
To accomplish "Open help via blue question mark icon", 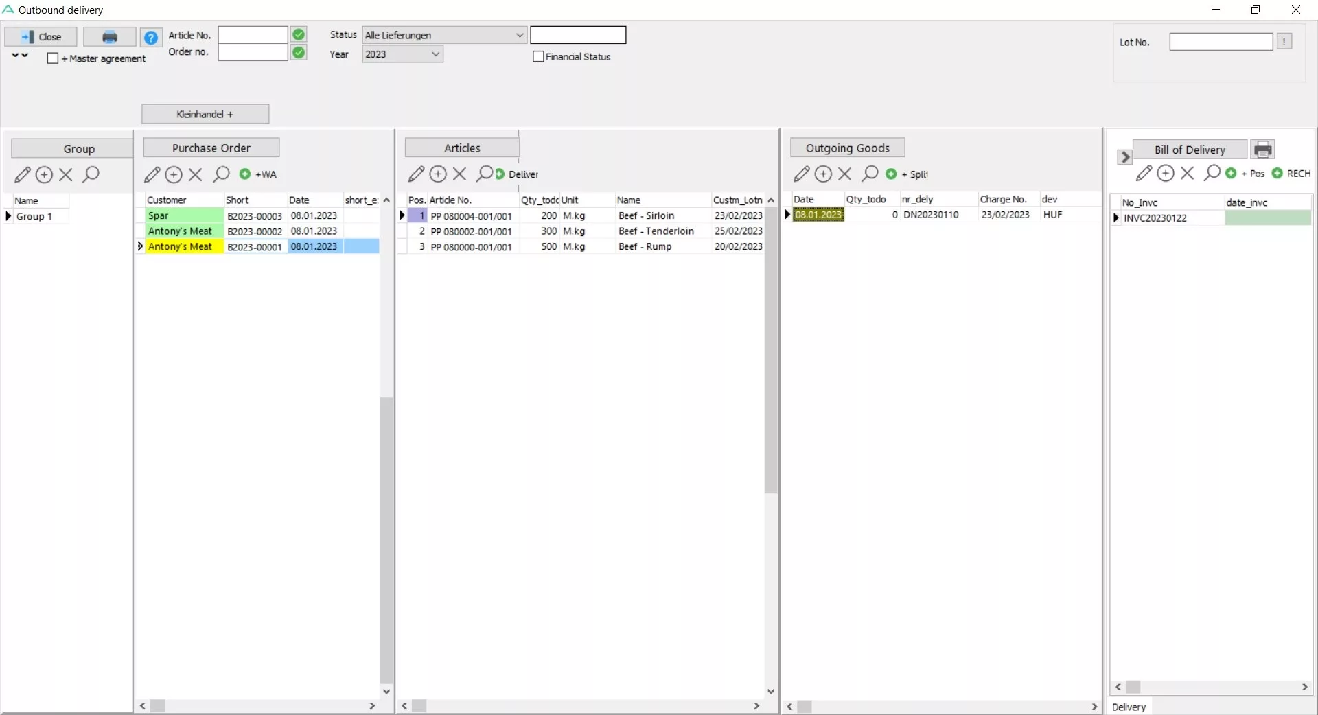I will 150,37.
